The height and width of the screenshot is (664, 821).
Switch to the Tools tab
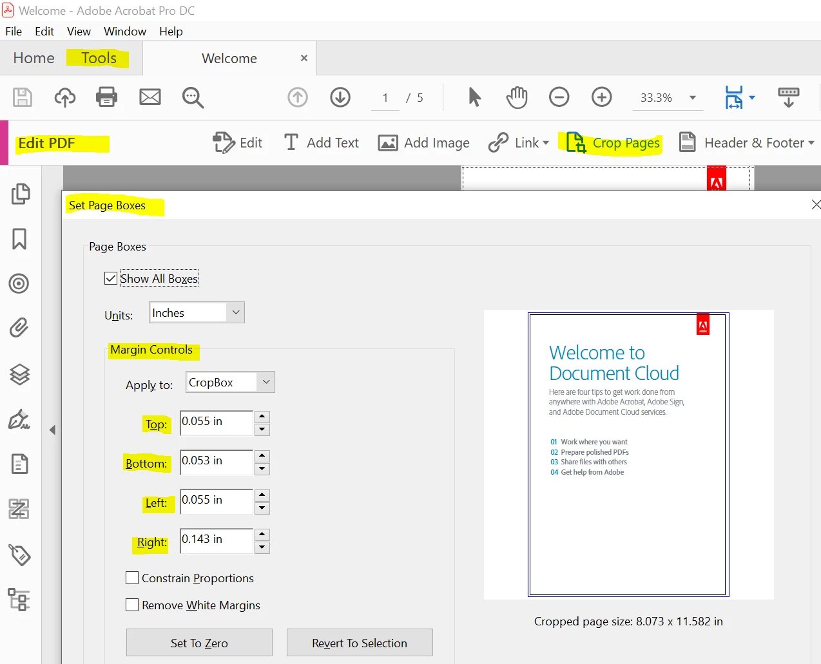[99, 58]
